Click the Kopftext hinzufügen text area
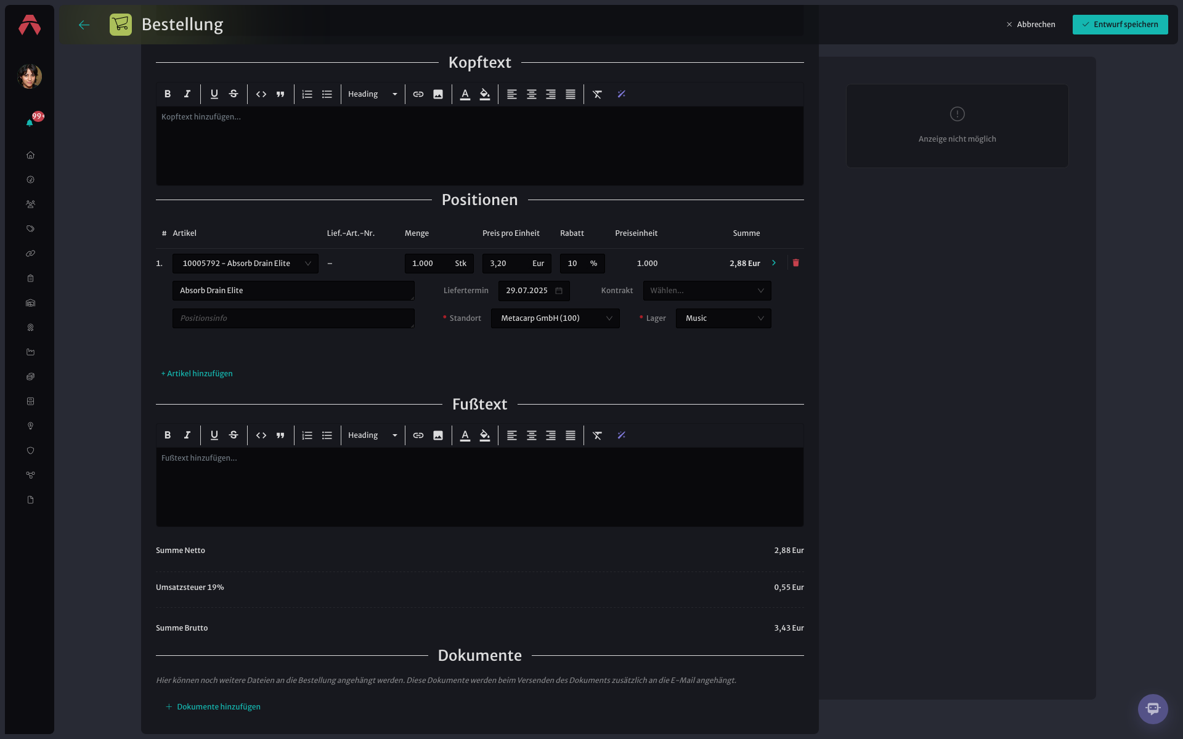Image resolution: width=1183 pixels, height=739 pixels. tap(479, 146)
